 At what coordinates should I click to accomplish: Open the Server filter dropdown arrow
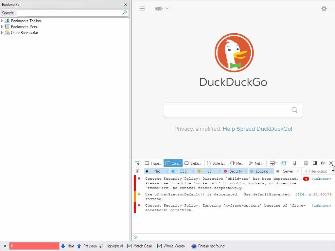(x=298, y=171)
